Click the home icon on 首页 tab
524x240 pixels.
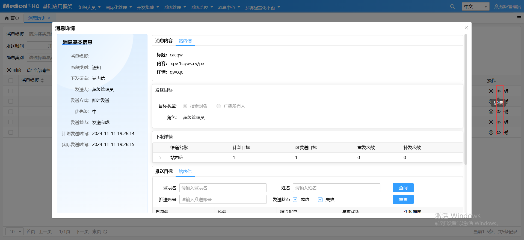[7, 18]
